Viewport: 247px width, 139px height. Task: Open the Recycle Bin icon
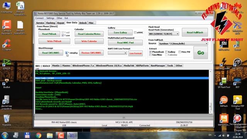pyautogui.click(x=7, y=120)
